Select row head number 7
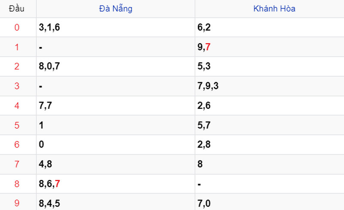 point(17,164)
